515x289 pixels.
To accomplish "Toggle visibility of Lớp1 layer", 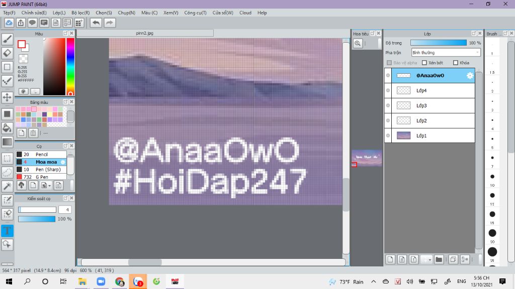I will coord(388,135).
